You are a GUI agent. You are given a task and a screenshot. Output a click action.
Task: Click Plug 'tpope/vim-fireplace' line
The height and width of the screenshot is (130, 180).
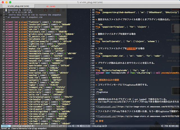pyautogui.click(x=122, y=27)
